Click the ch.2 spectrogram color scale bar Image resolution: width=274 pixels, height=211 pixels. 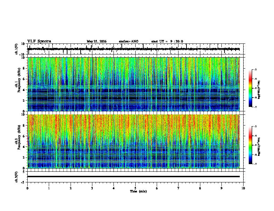[x=250, y=145]
